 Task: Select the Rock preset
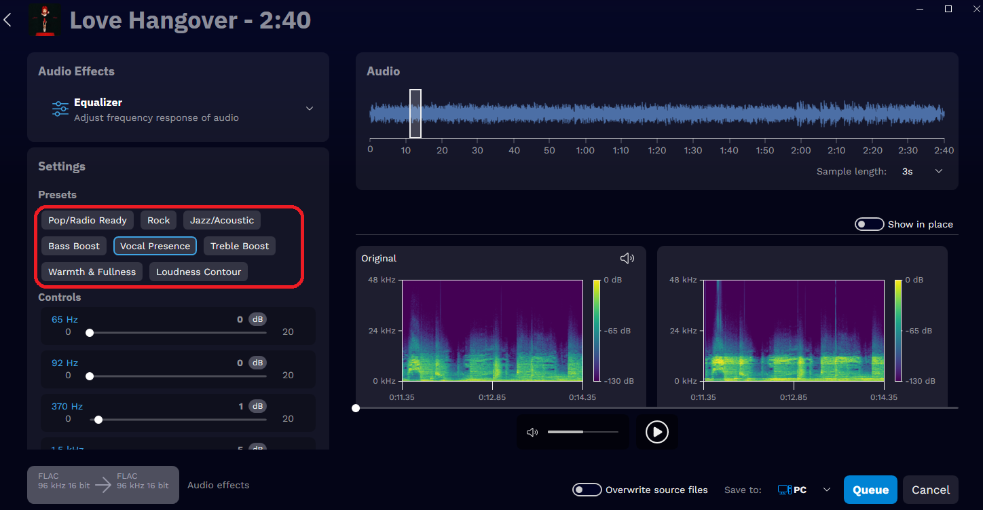pos(158,219)
